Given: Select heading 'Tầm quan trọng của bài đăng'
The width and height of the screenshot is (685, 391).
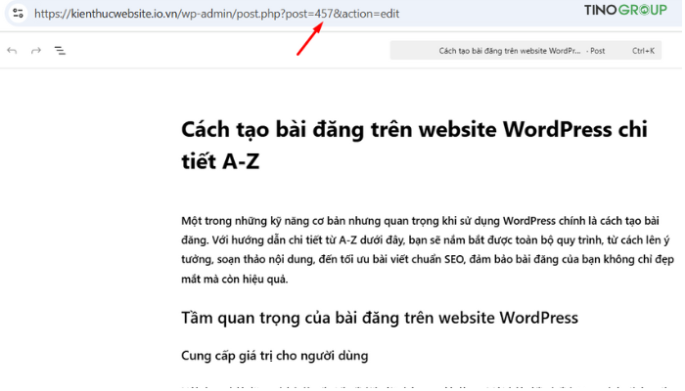Looking at the screenshot, I should click(380, 318).
